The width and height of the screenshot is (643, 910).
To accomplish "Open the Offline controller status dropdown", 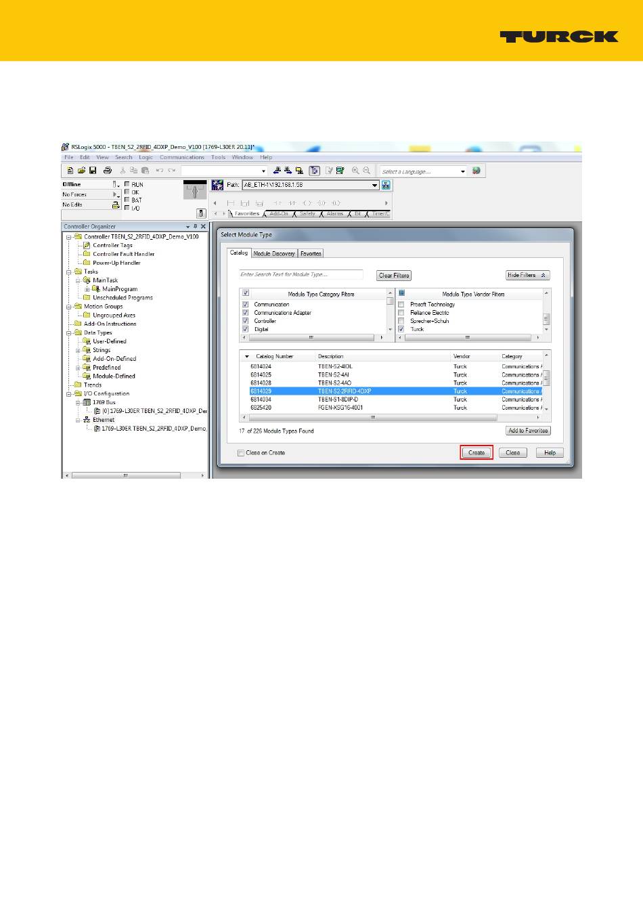I will point(116,184).
